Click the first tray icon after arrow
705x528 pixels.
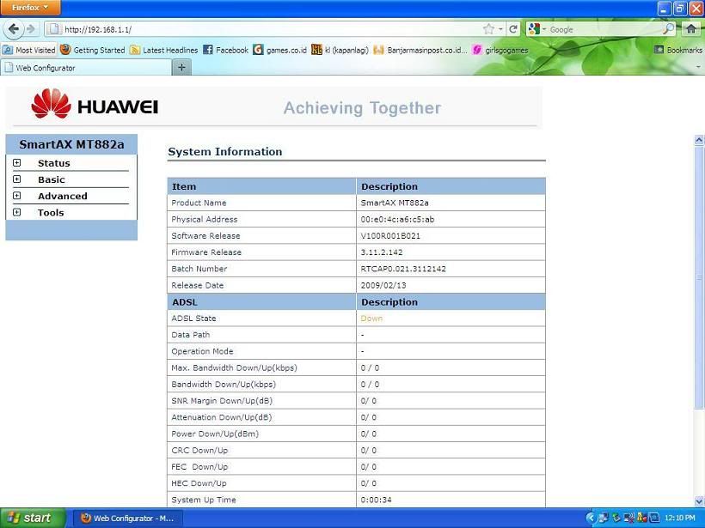pos(604,518)
